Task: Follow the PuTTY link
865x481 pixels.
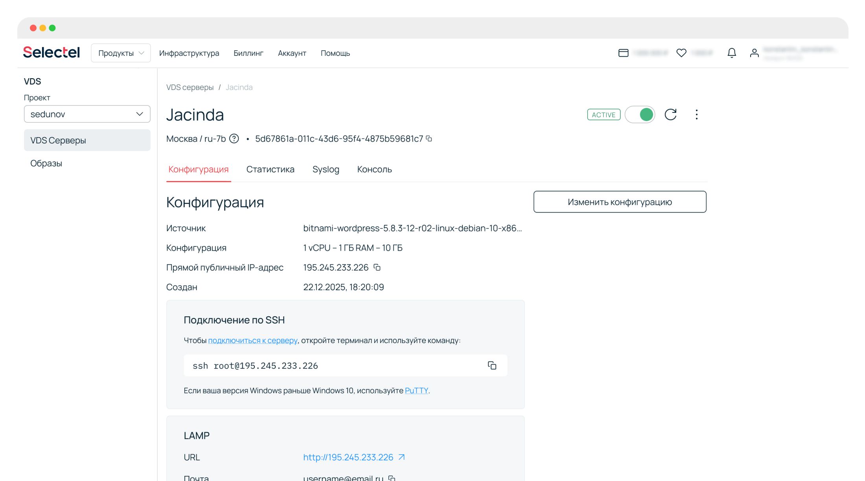Action: coord(416,391)
